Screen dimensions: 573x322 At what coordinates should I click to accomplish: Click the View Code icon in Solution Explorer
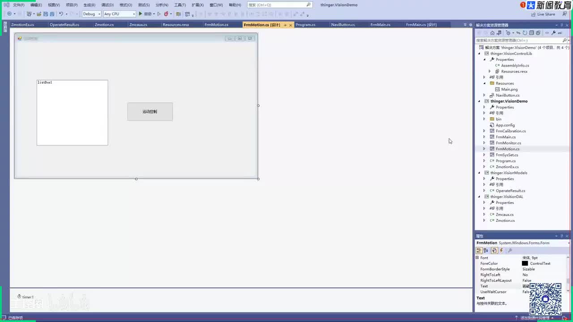coord(547,33)
